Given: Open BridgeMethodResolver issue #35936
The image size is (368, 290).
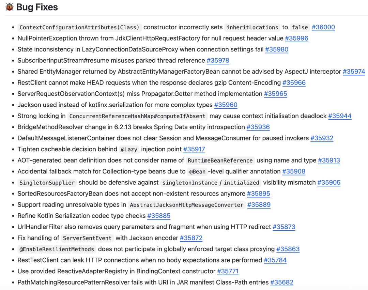Looking at the screenshot, I should pos(258,127).
